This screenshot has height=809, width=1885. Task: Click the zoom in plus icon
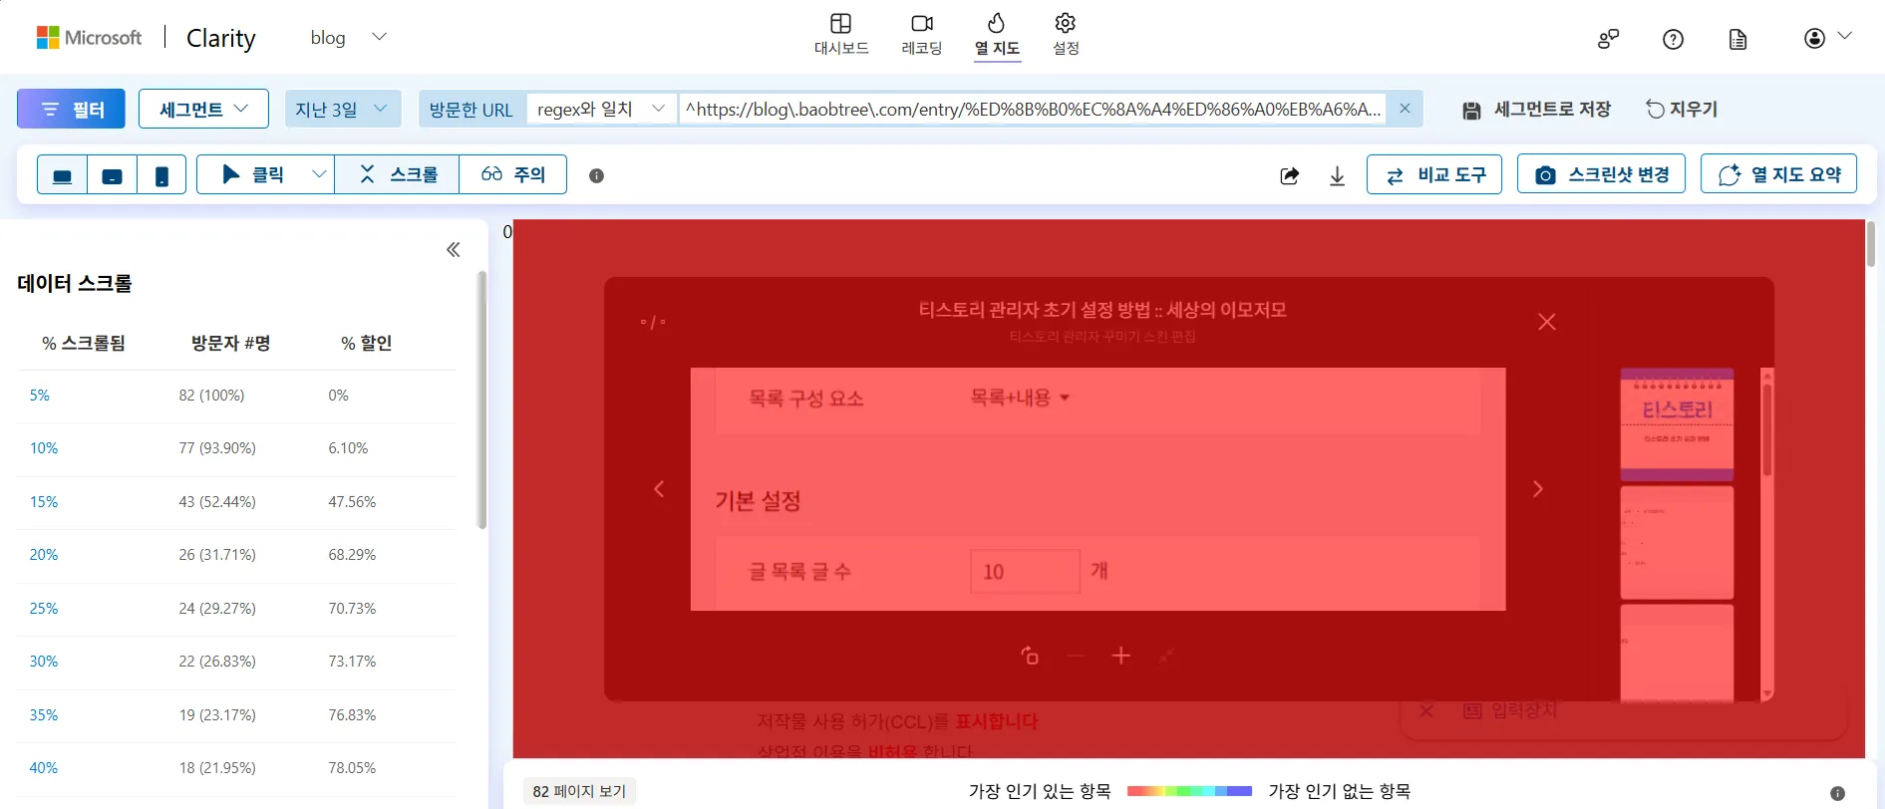click(x=1121, y=656)
